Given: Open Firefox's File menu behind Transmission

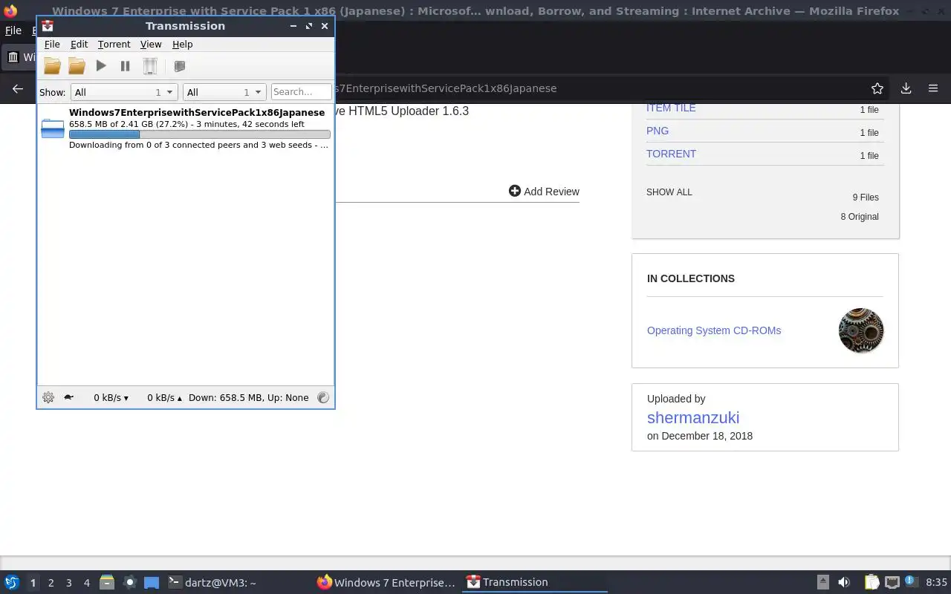Looking at the screenshot, I should [x=13, y=30].
